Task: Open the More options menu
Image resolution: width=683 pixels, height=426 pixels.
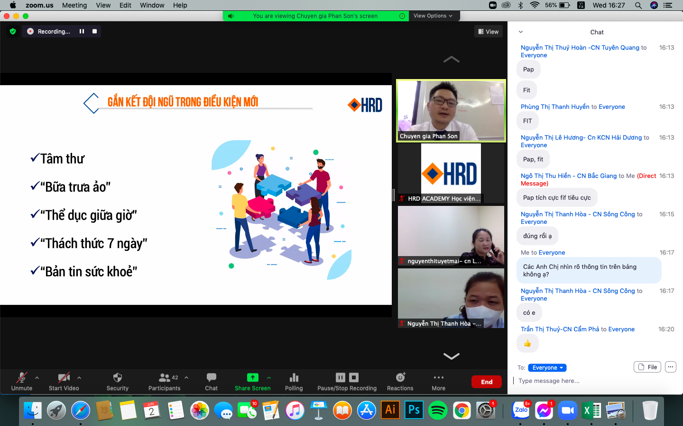Action: (439, 382)
